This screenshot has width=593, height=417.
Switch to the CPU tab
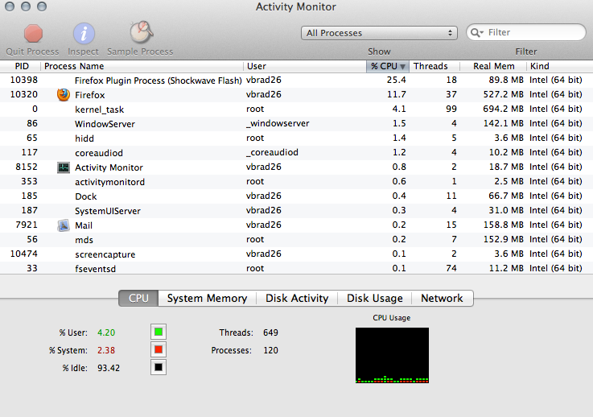(138, 298)
